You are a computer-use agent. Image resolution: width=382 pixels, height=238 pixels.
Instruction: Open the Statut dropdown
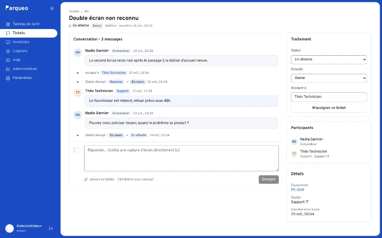click(x=329, y=59)
